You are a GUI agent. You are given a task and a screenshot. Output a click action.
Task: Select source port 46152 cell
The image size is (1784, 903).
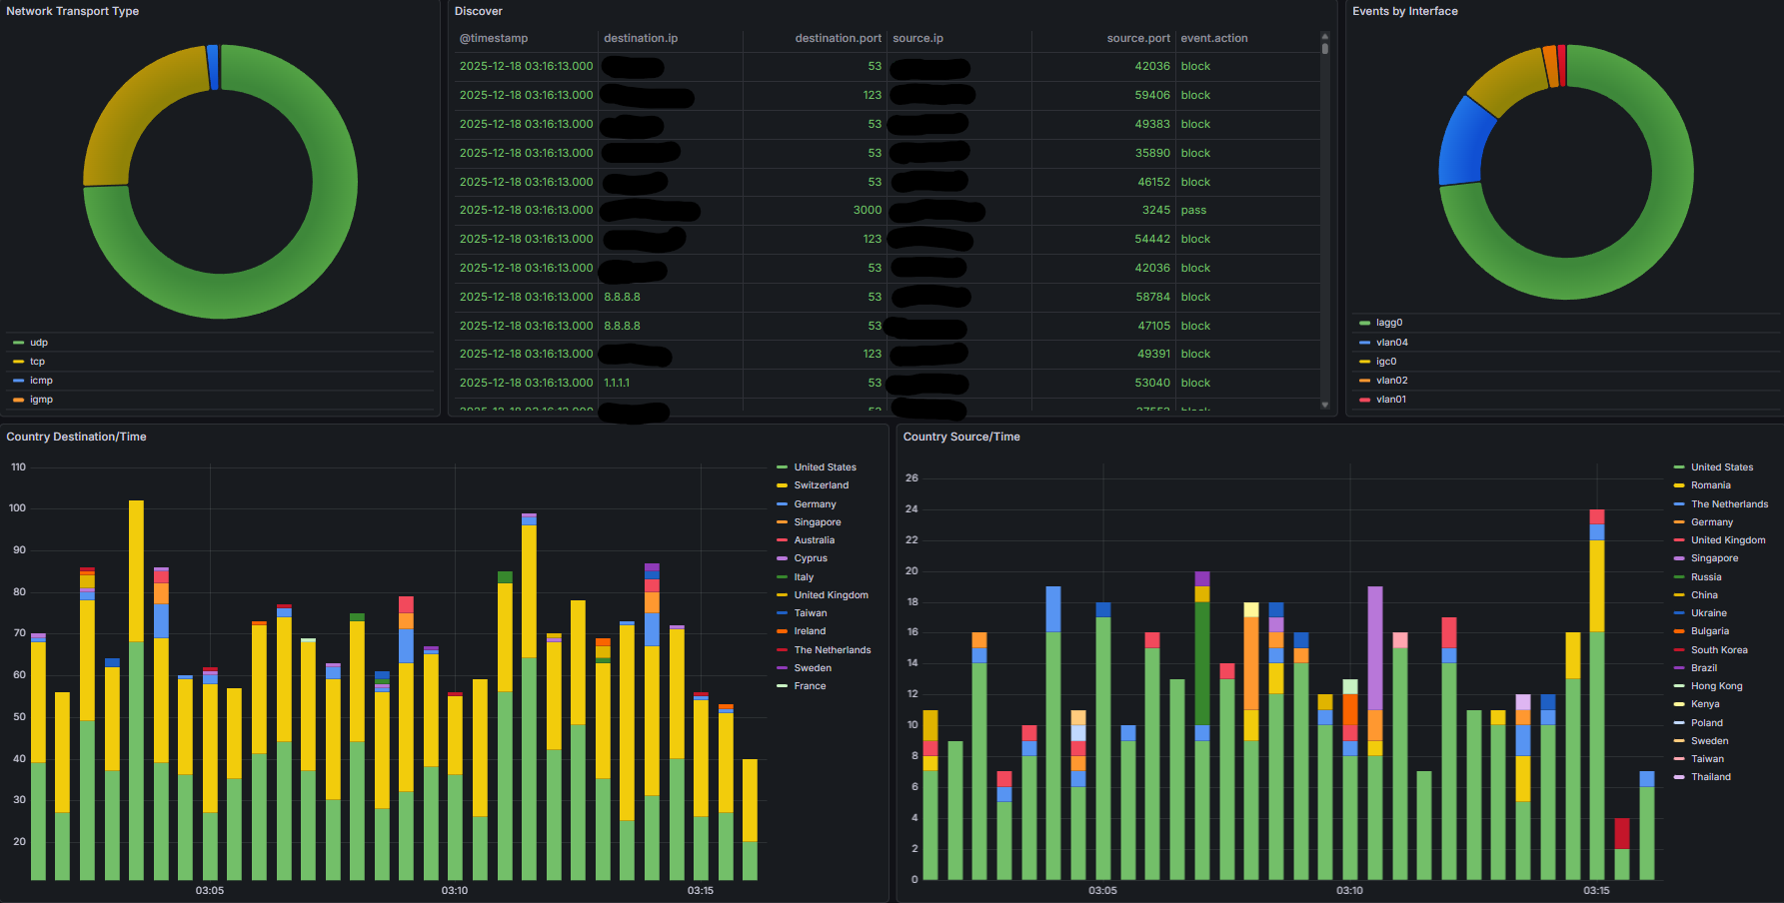coord(1154,182)
